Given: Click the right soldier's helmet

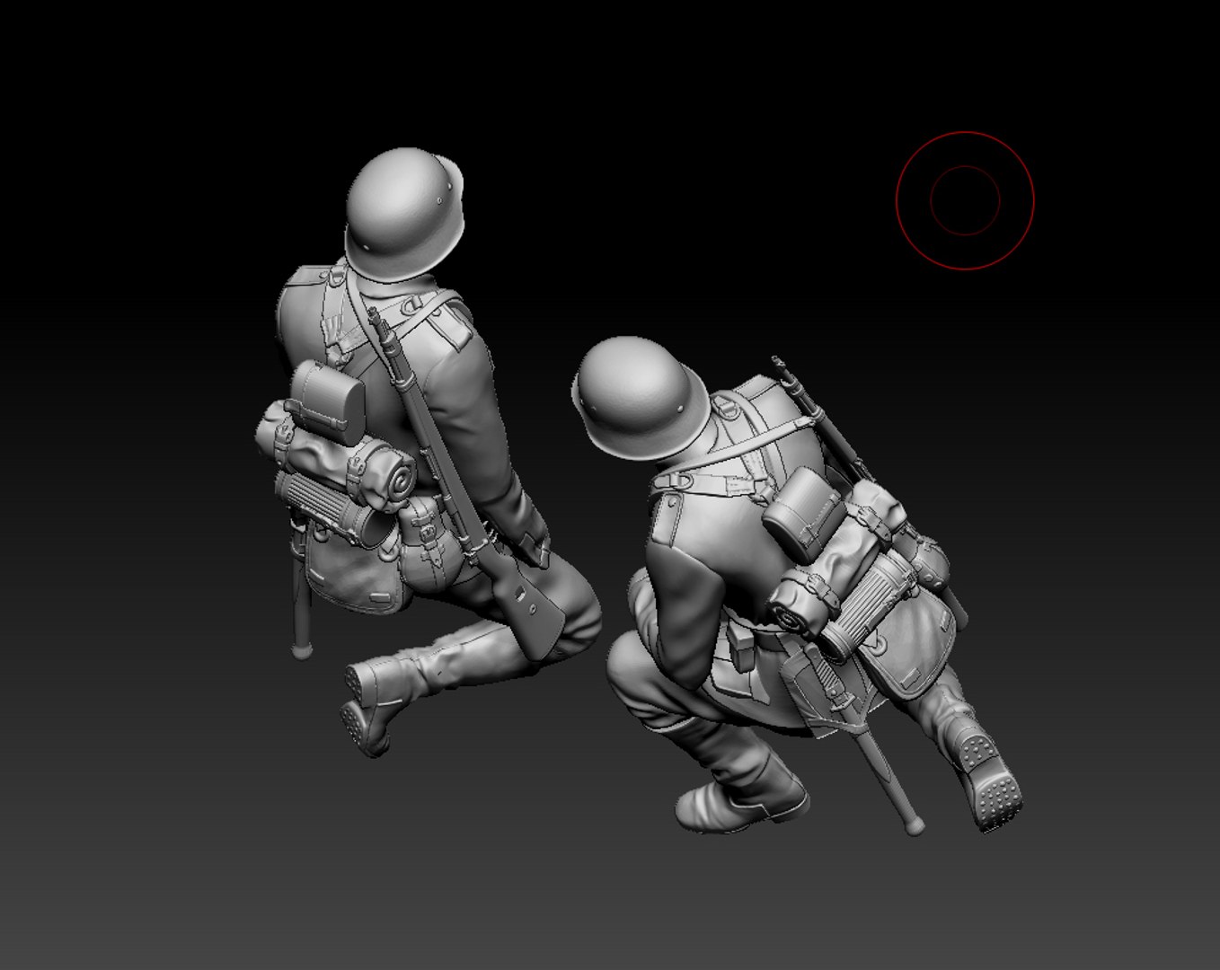Looking at the screenshot, I should (x=641, y=399).
